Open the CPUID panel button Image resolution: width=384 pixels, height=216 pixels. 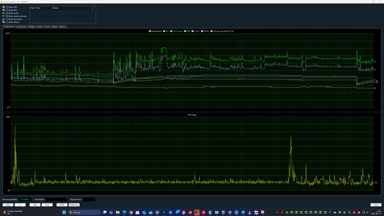pyautogui.click(x=62, y=205)
